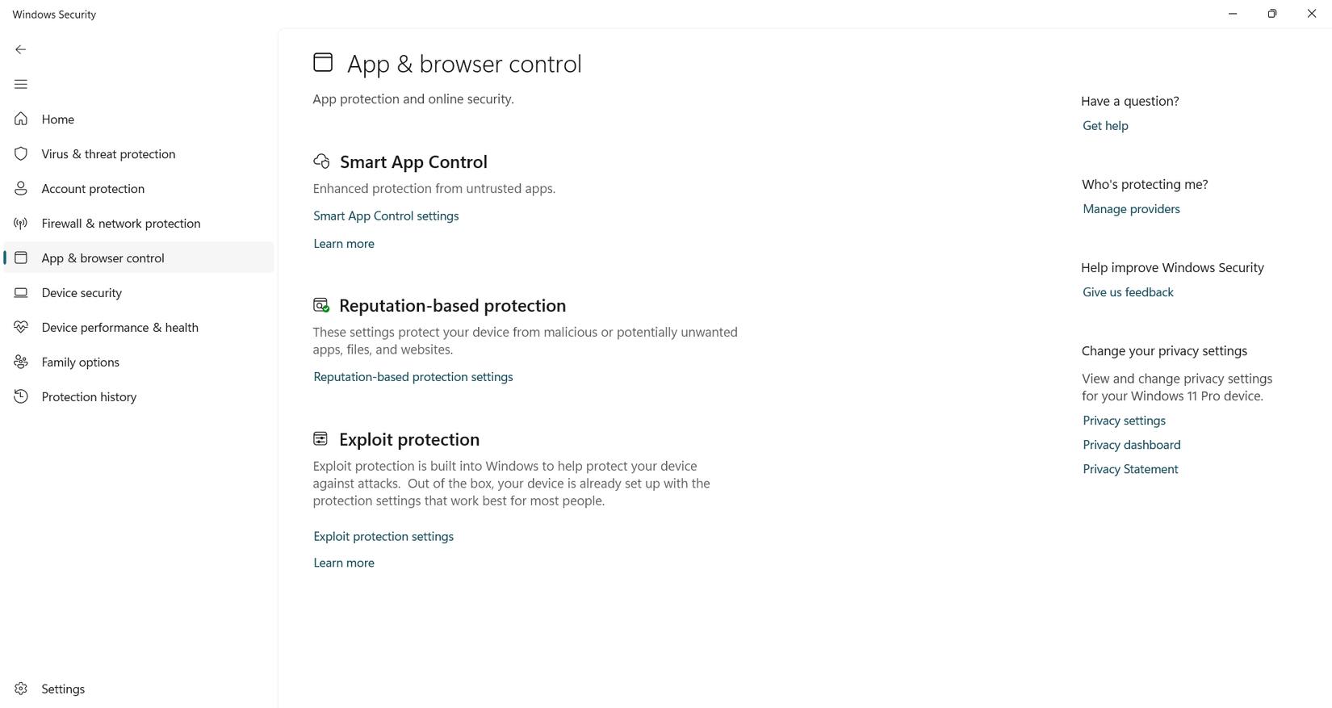Viewport: 1332px width, 708px height.
Task: Select App & browser control menu item
Action: coord(103,258)
